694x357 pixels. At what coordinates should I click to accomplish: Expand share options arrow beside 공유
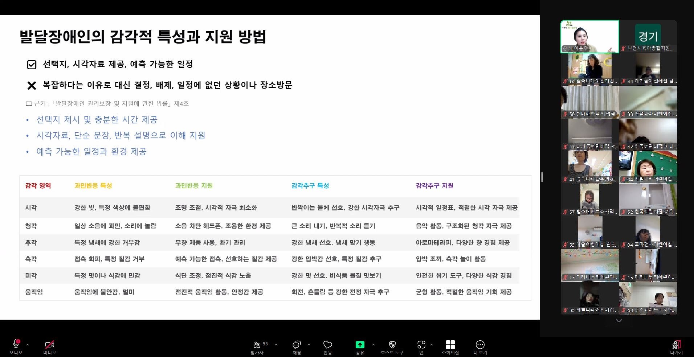[x=373, y=345]
